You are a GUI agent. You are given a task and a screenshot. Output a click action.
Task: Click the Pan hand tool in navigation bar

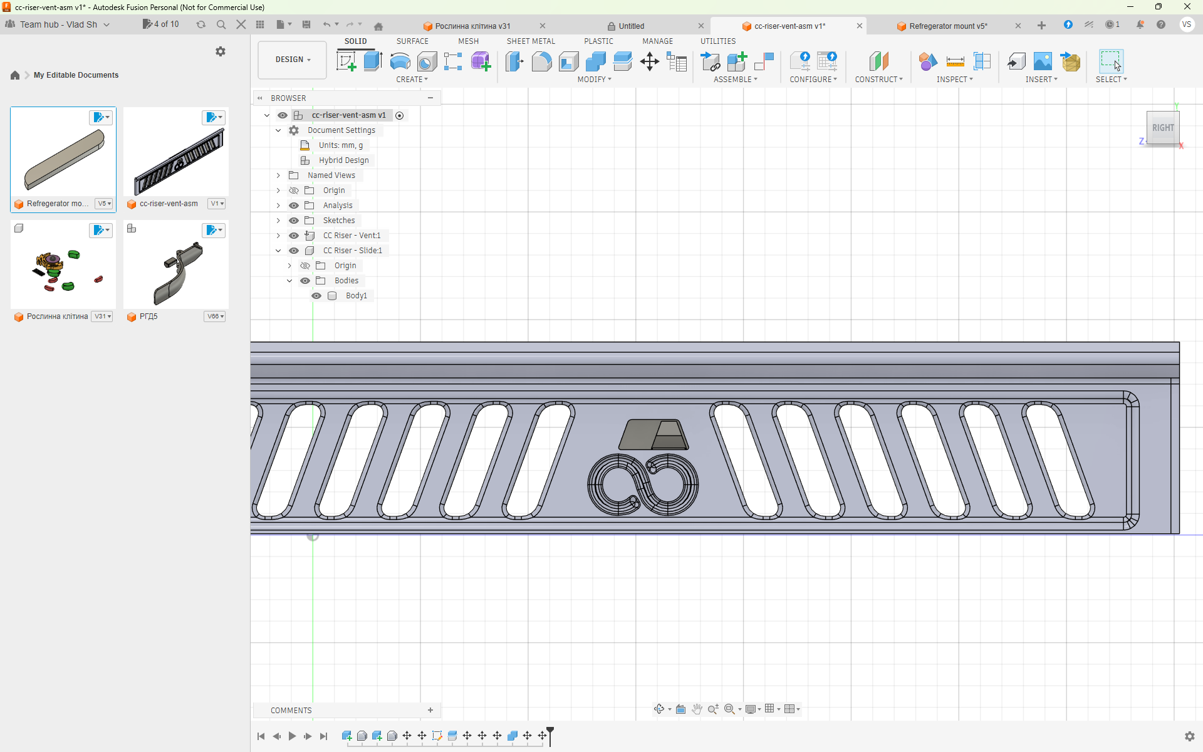coord(697,709)
